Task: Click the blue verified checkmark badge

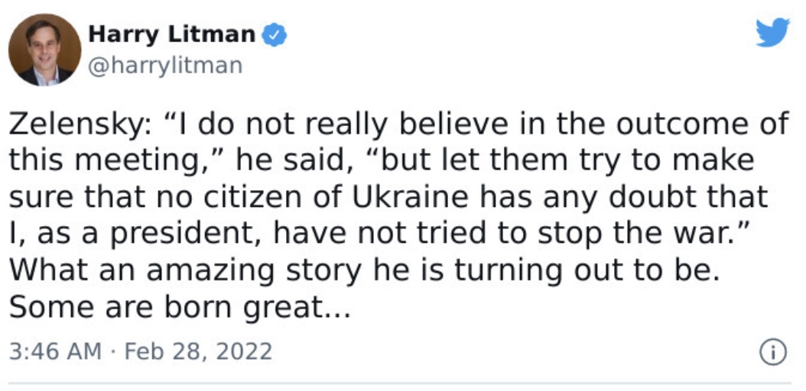Action: pos(275,35)
